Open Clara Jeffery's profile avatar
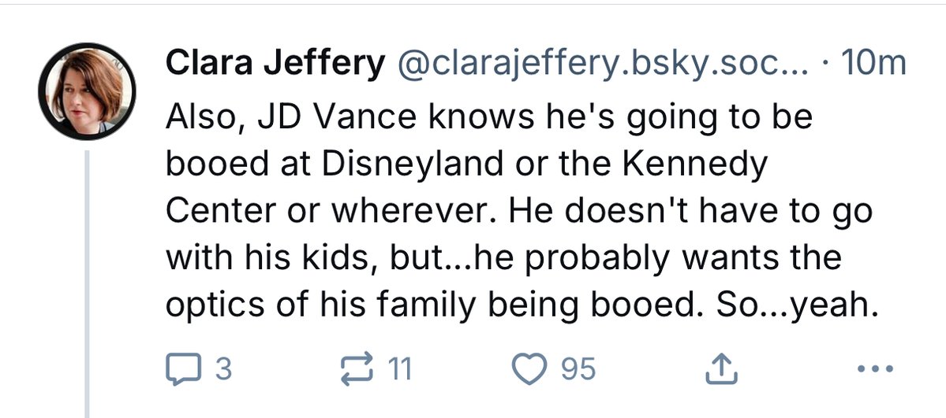The width and height of the screenshot is (946, 418). click(x=87, y=91)
